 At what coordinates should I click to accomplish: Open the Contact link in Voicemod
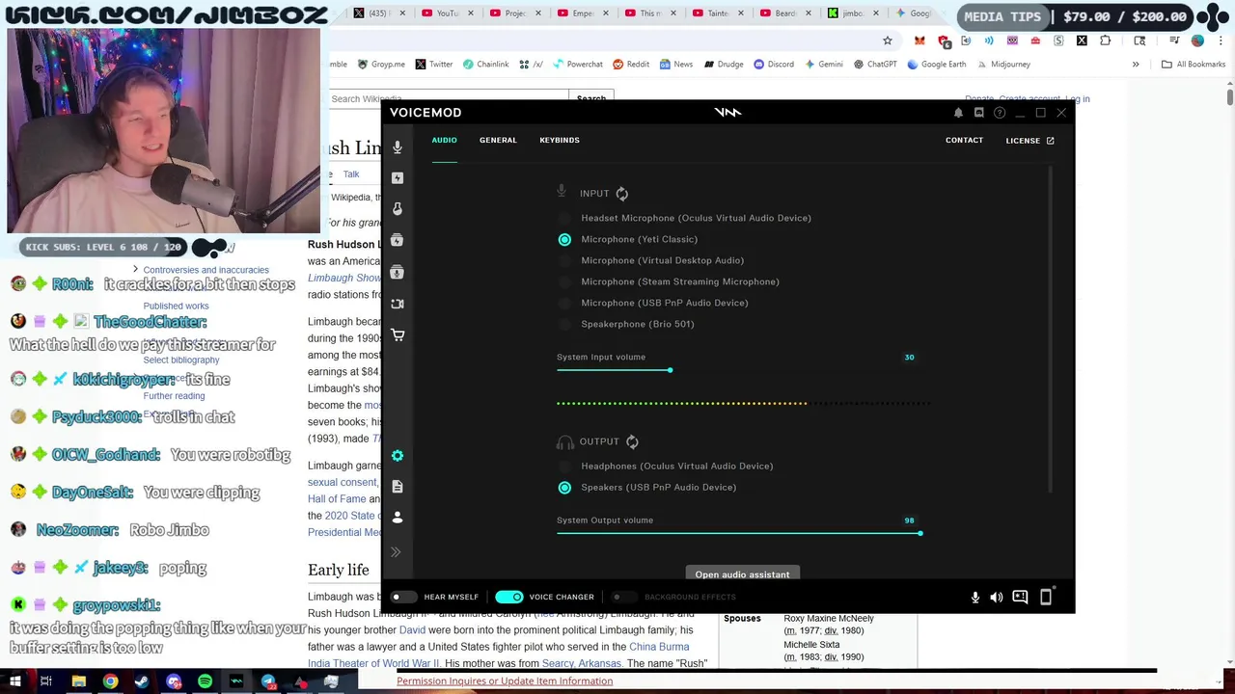[964, 141]
